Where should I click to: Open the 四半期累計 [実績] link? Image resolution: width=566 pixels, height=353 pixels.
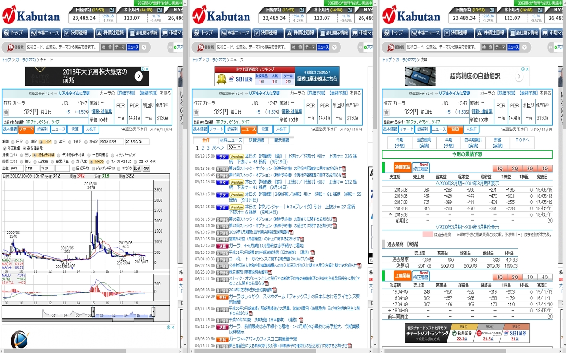click(x=473, y=143)
